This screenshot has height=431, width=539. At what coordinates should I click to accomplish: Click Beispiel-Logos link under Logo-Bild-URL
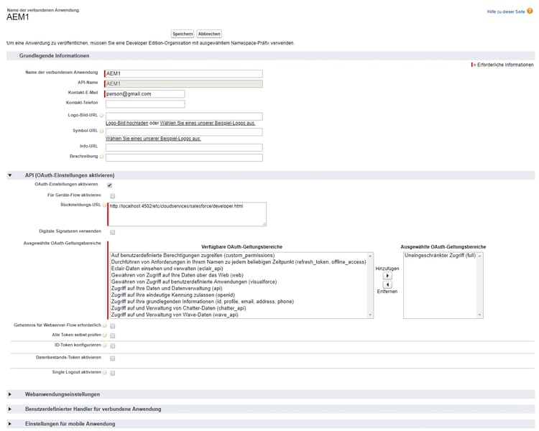point(208,123)
